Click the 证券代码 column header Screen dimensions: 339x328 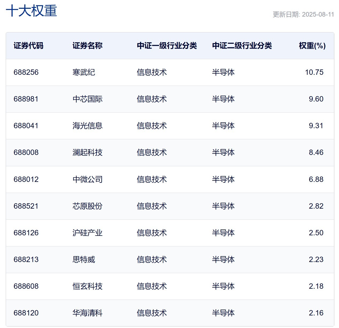coord(28,46)
